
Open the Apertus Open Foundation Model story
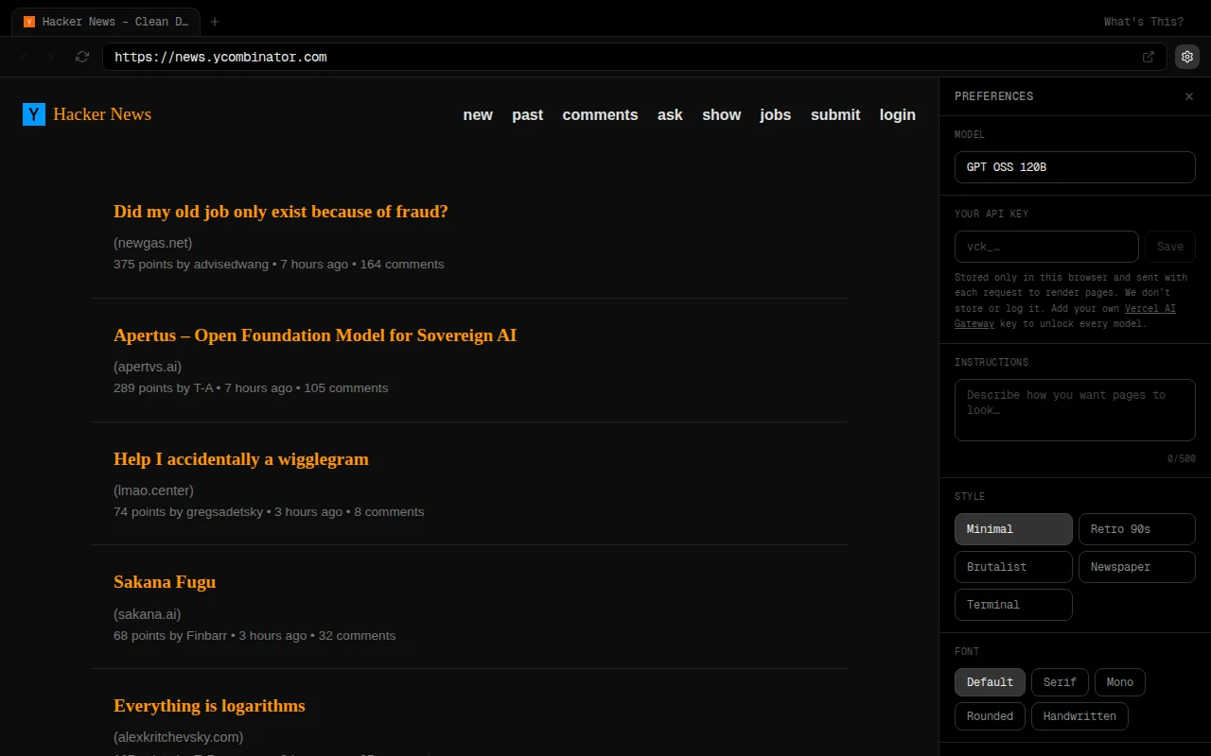coord(315,335)
